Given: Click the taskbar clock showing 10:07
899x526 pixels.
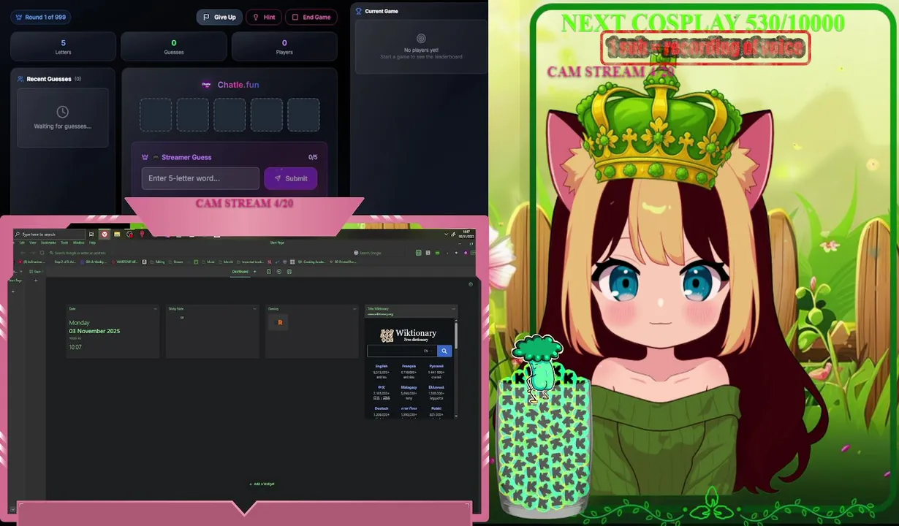Looking at the screenshot, I should [466, 235].
